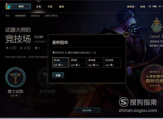Click the blue essence 100 currency icon
This screenshot has height=119, width=163.
tap(150, 6)
